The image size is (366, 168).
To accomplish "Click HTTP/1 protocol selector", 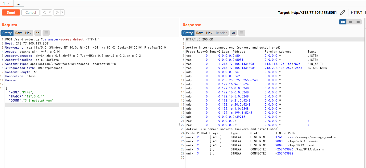I will [357, 12].
